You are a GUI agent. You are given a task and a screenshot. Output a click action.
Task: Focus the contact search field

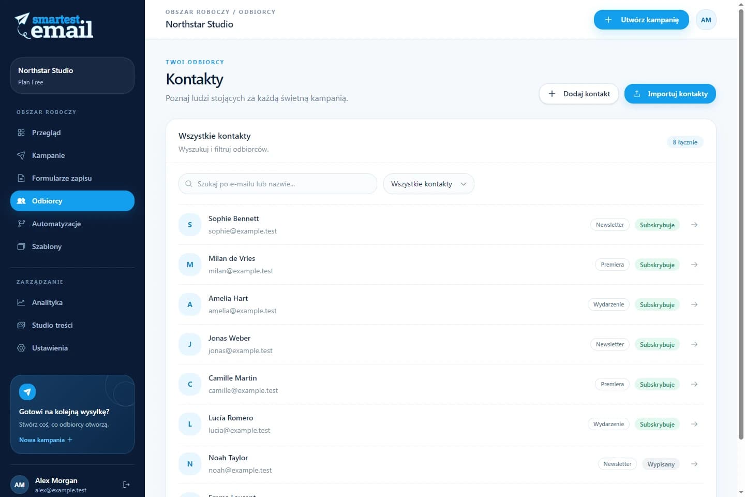coord(278,184)
